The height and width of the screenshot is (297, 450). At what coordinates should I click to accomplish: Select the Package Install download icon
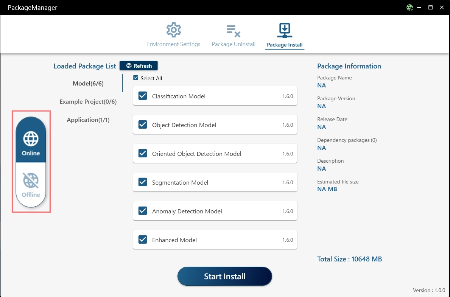coord(284,30)
